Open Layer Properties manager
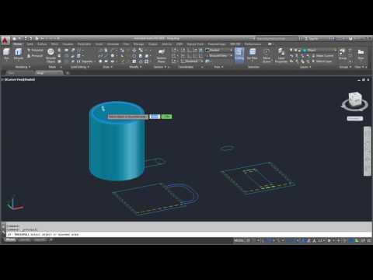Screen dimensions: 373x280 pyautogui.click(x=281, y=55)
